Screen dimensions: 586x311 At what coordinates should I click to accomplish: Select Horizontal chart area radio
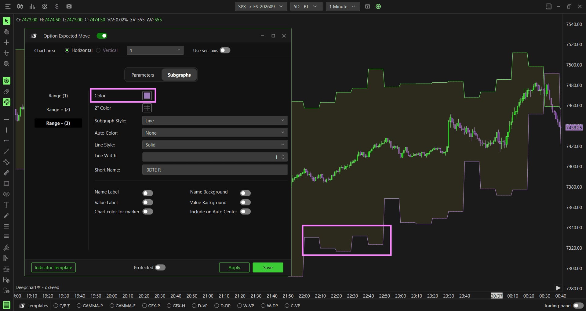click(x=67, y=50)
